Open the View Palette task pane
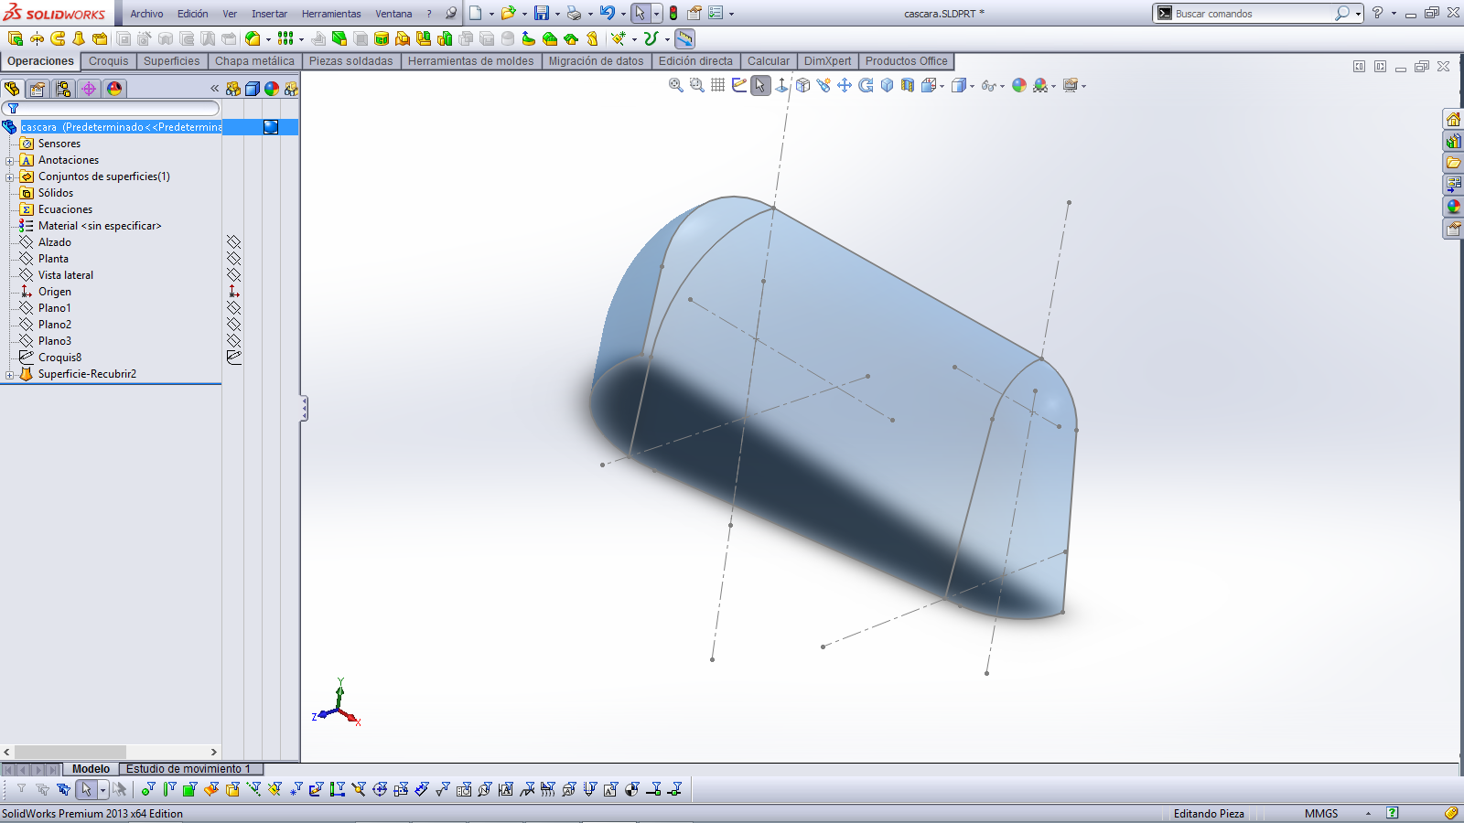Viewport: 1464px width, 823px height. pos(1453,184)
